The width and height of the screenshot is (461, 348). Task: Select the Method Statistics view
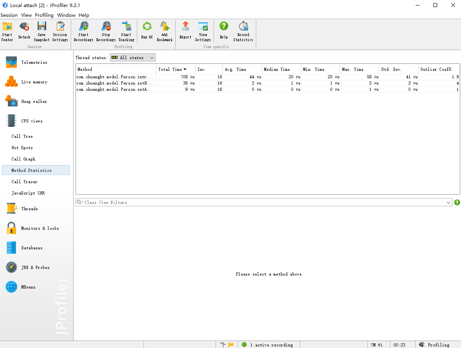pos(36,170)
